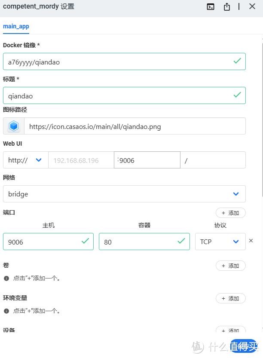Close the competent_mordy settings dialog

pos(252,6)
